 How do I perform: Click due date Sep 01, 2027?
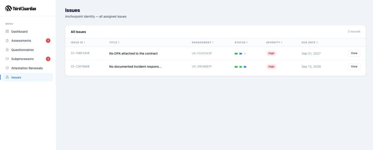click(x=311, y=54)
